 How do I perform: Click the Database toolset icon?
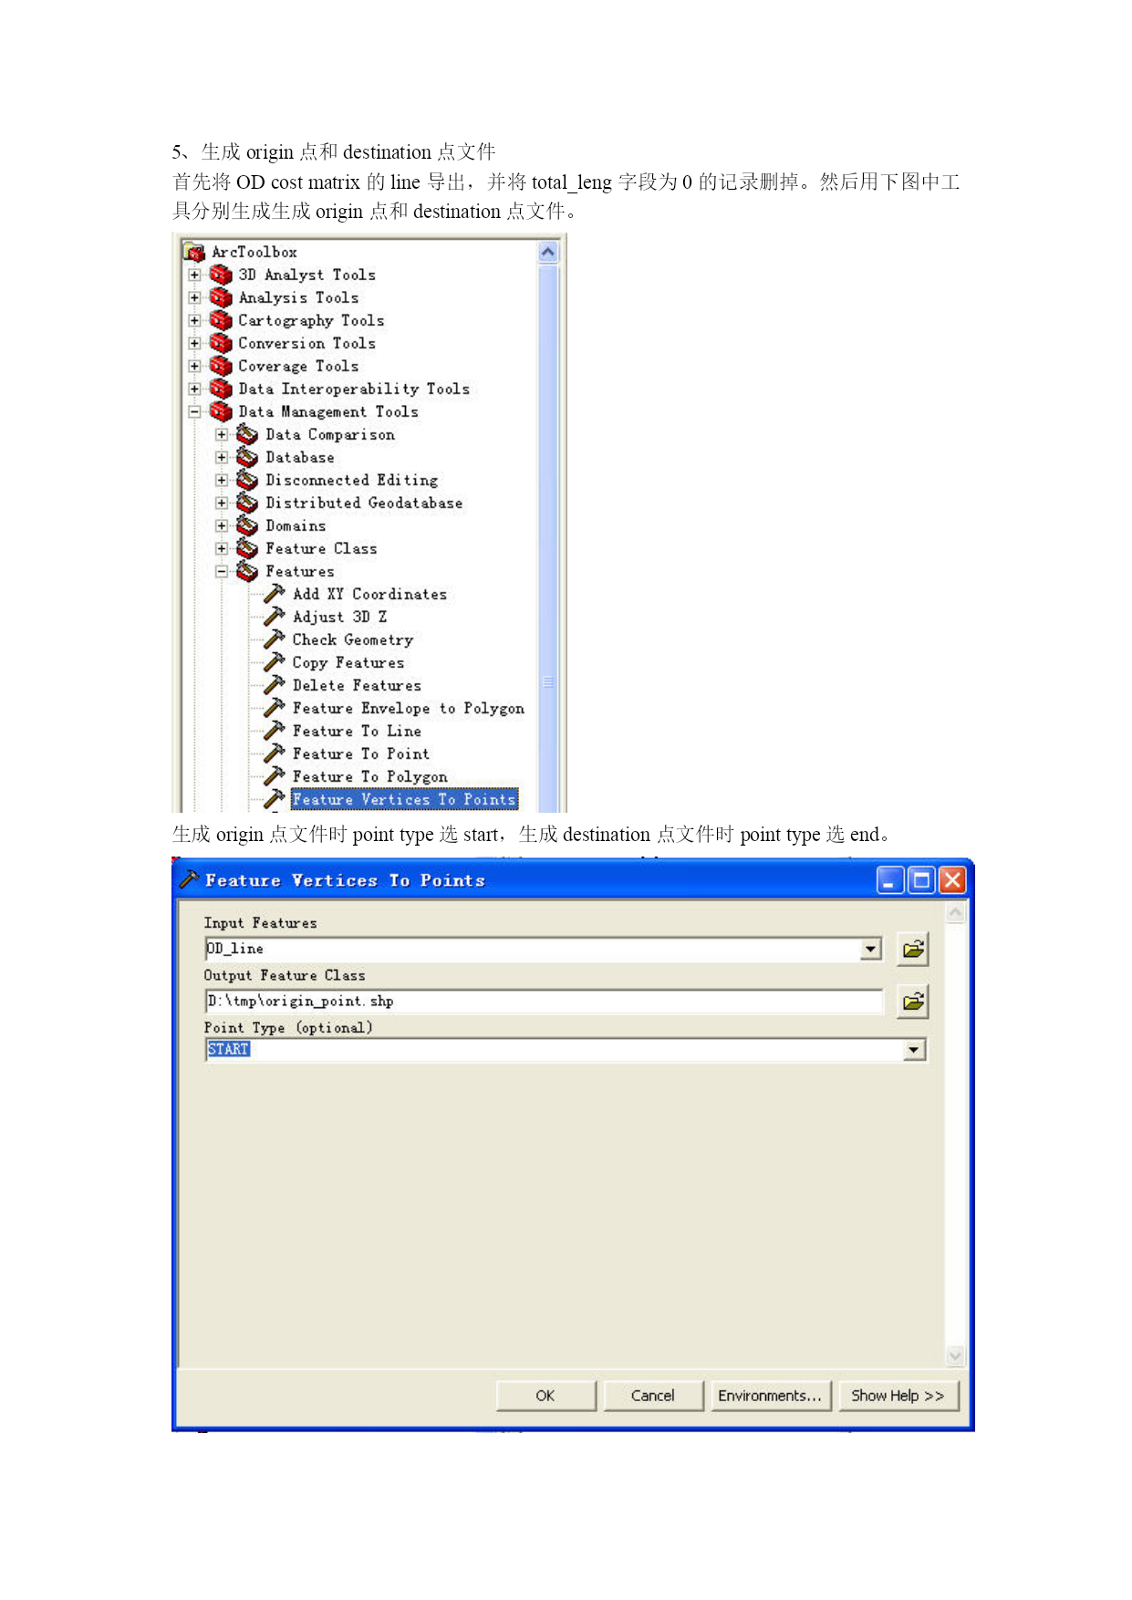pyautogui.click(x=247, y=457)
